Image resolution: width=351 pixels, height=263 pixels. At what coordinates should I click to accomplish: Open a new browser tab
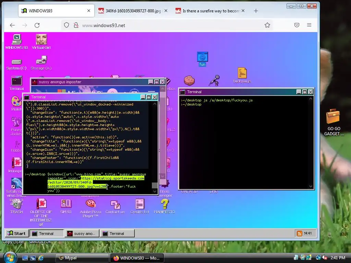click(256, 11)
